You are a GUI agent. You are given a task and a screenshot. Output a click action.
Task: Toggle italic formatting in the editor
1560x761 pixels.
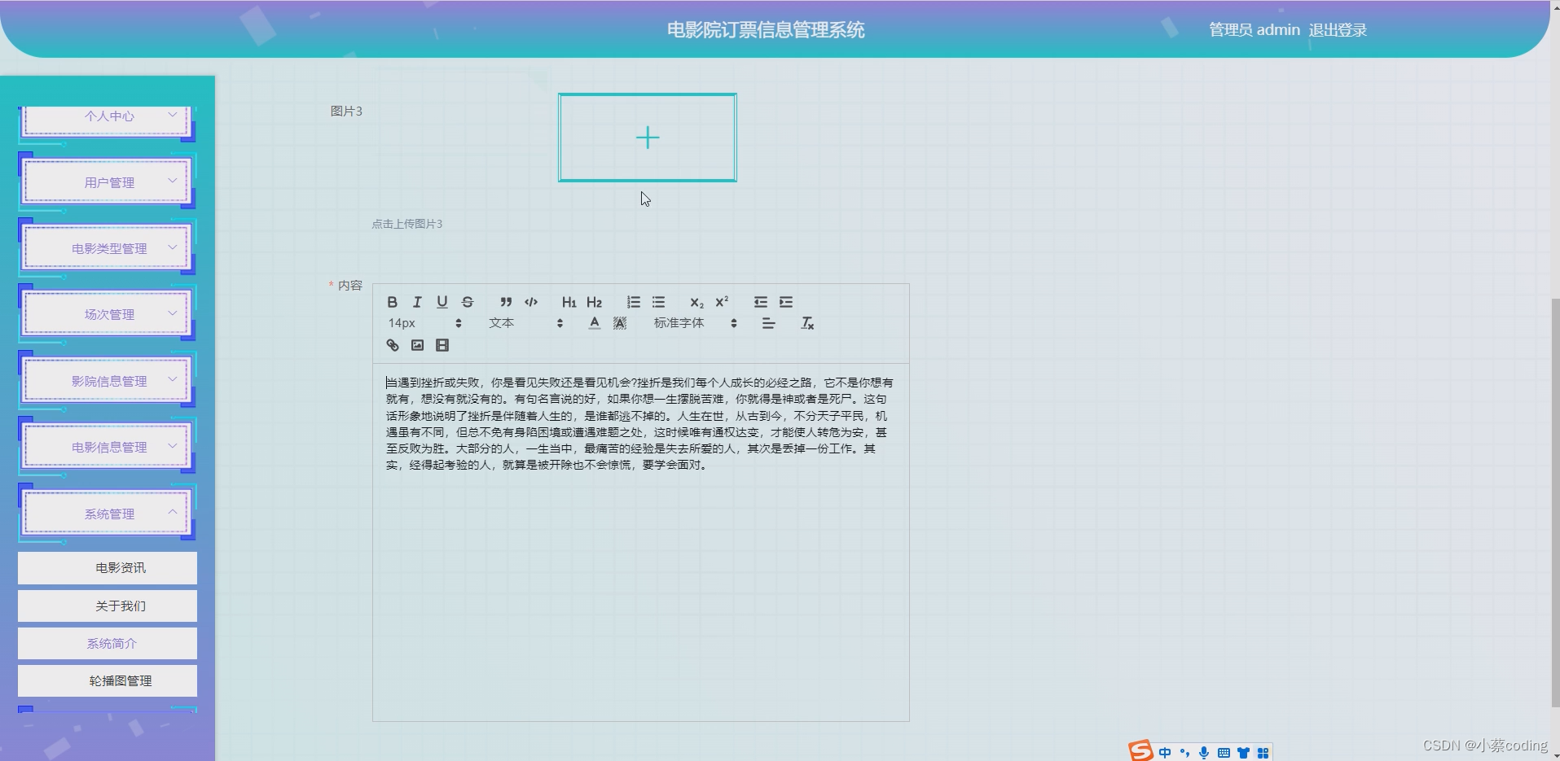pyautogui.click(x=417, y=302)
